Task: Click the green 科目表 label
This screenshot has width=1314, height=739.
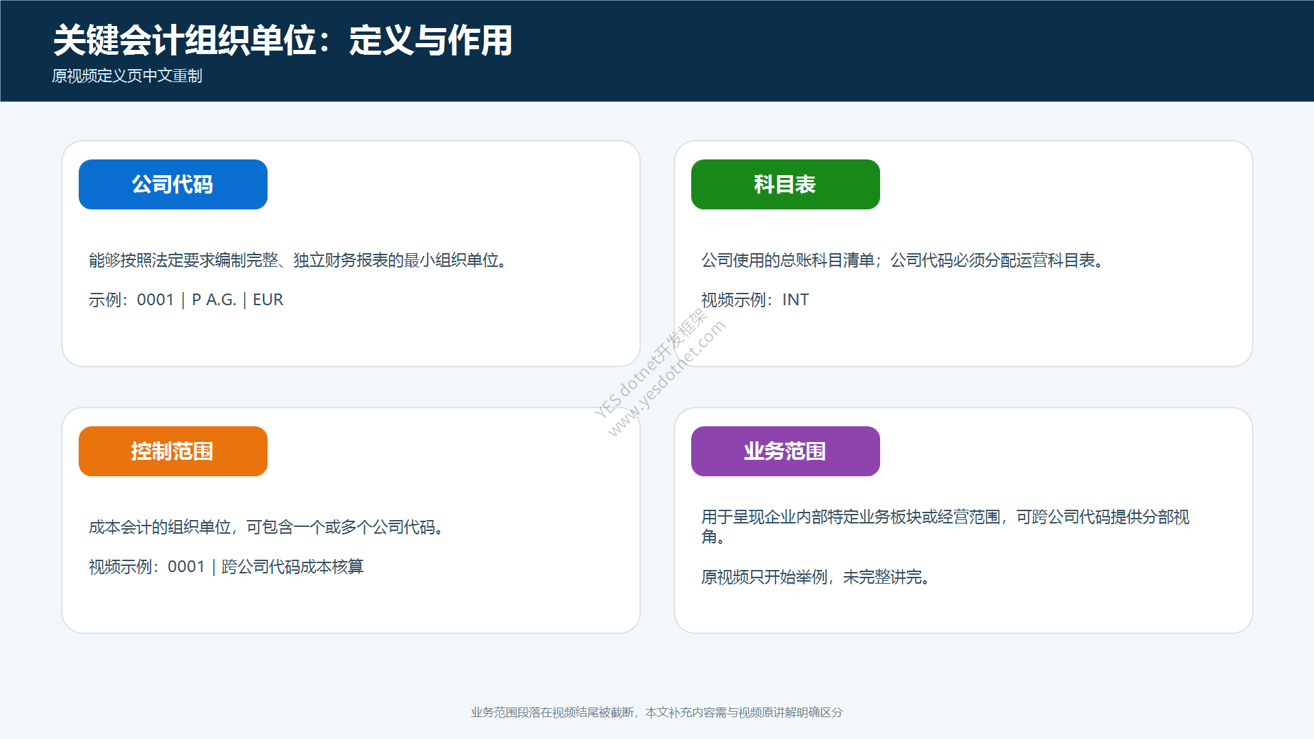Action: pos(785,184)
